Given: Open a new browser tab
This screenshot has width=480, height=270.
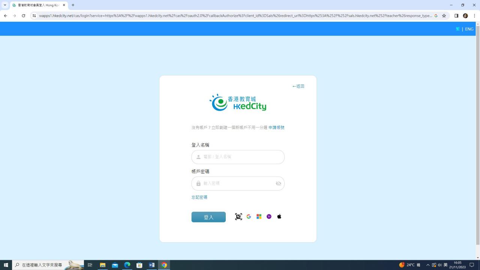Looking at the screenshot, I should coord(73,5).
